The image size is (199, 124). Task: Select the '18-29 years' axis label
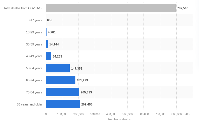(x=34, y=32)
